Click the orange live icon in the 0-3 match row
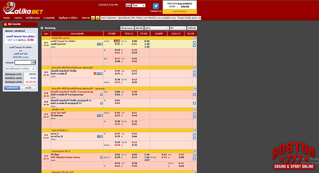This screenshot has height=173, width=319. click(95, 74)
